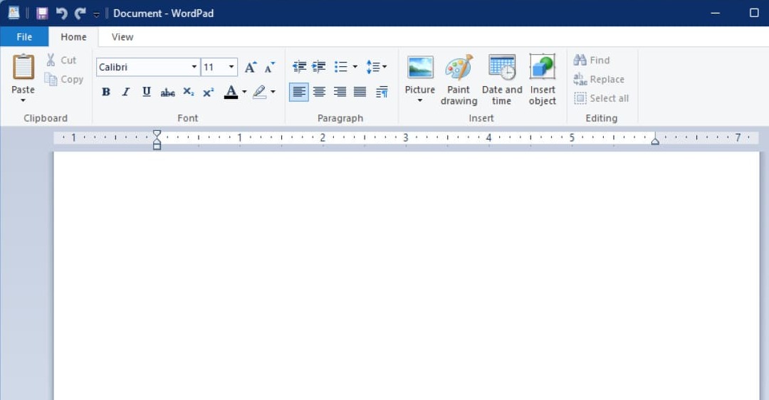The width and height of the screenshot is (769, 400).
Task: Toggle italic formatting
Action: click(x=126, y=92)
